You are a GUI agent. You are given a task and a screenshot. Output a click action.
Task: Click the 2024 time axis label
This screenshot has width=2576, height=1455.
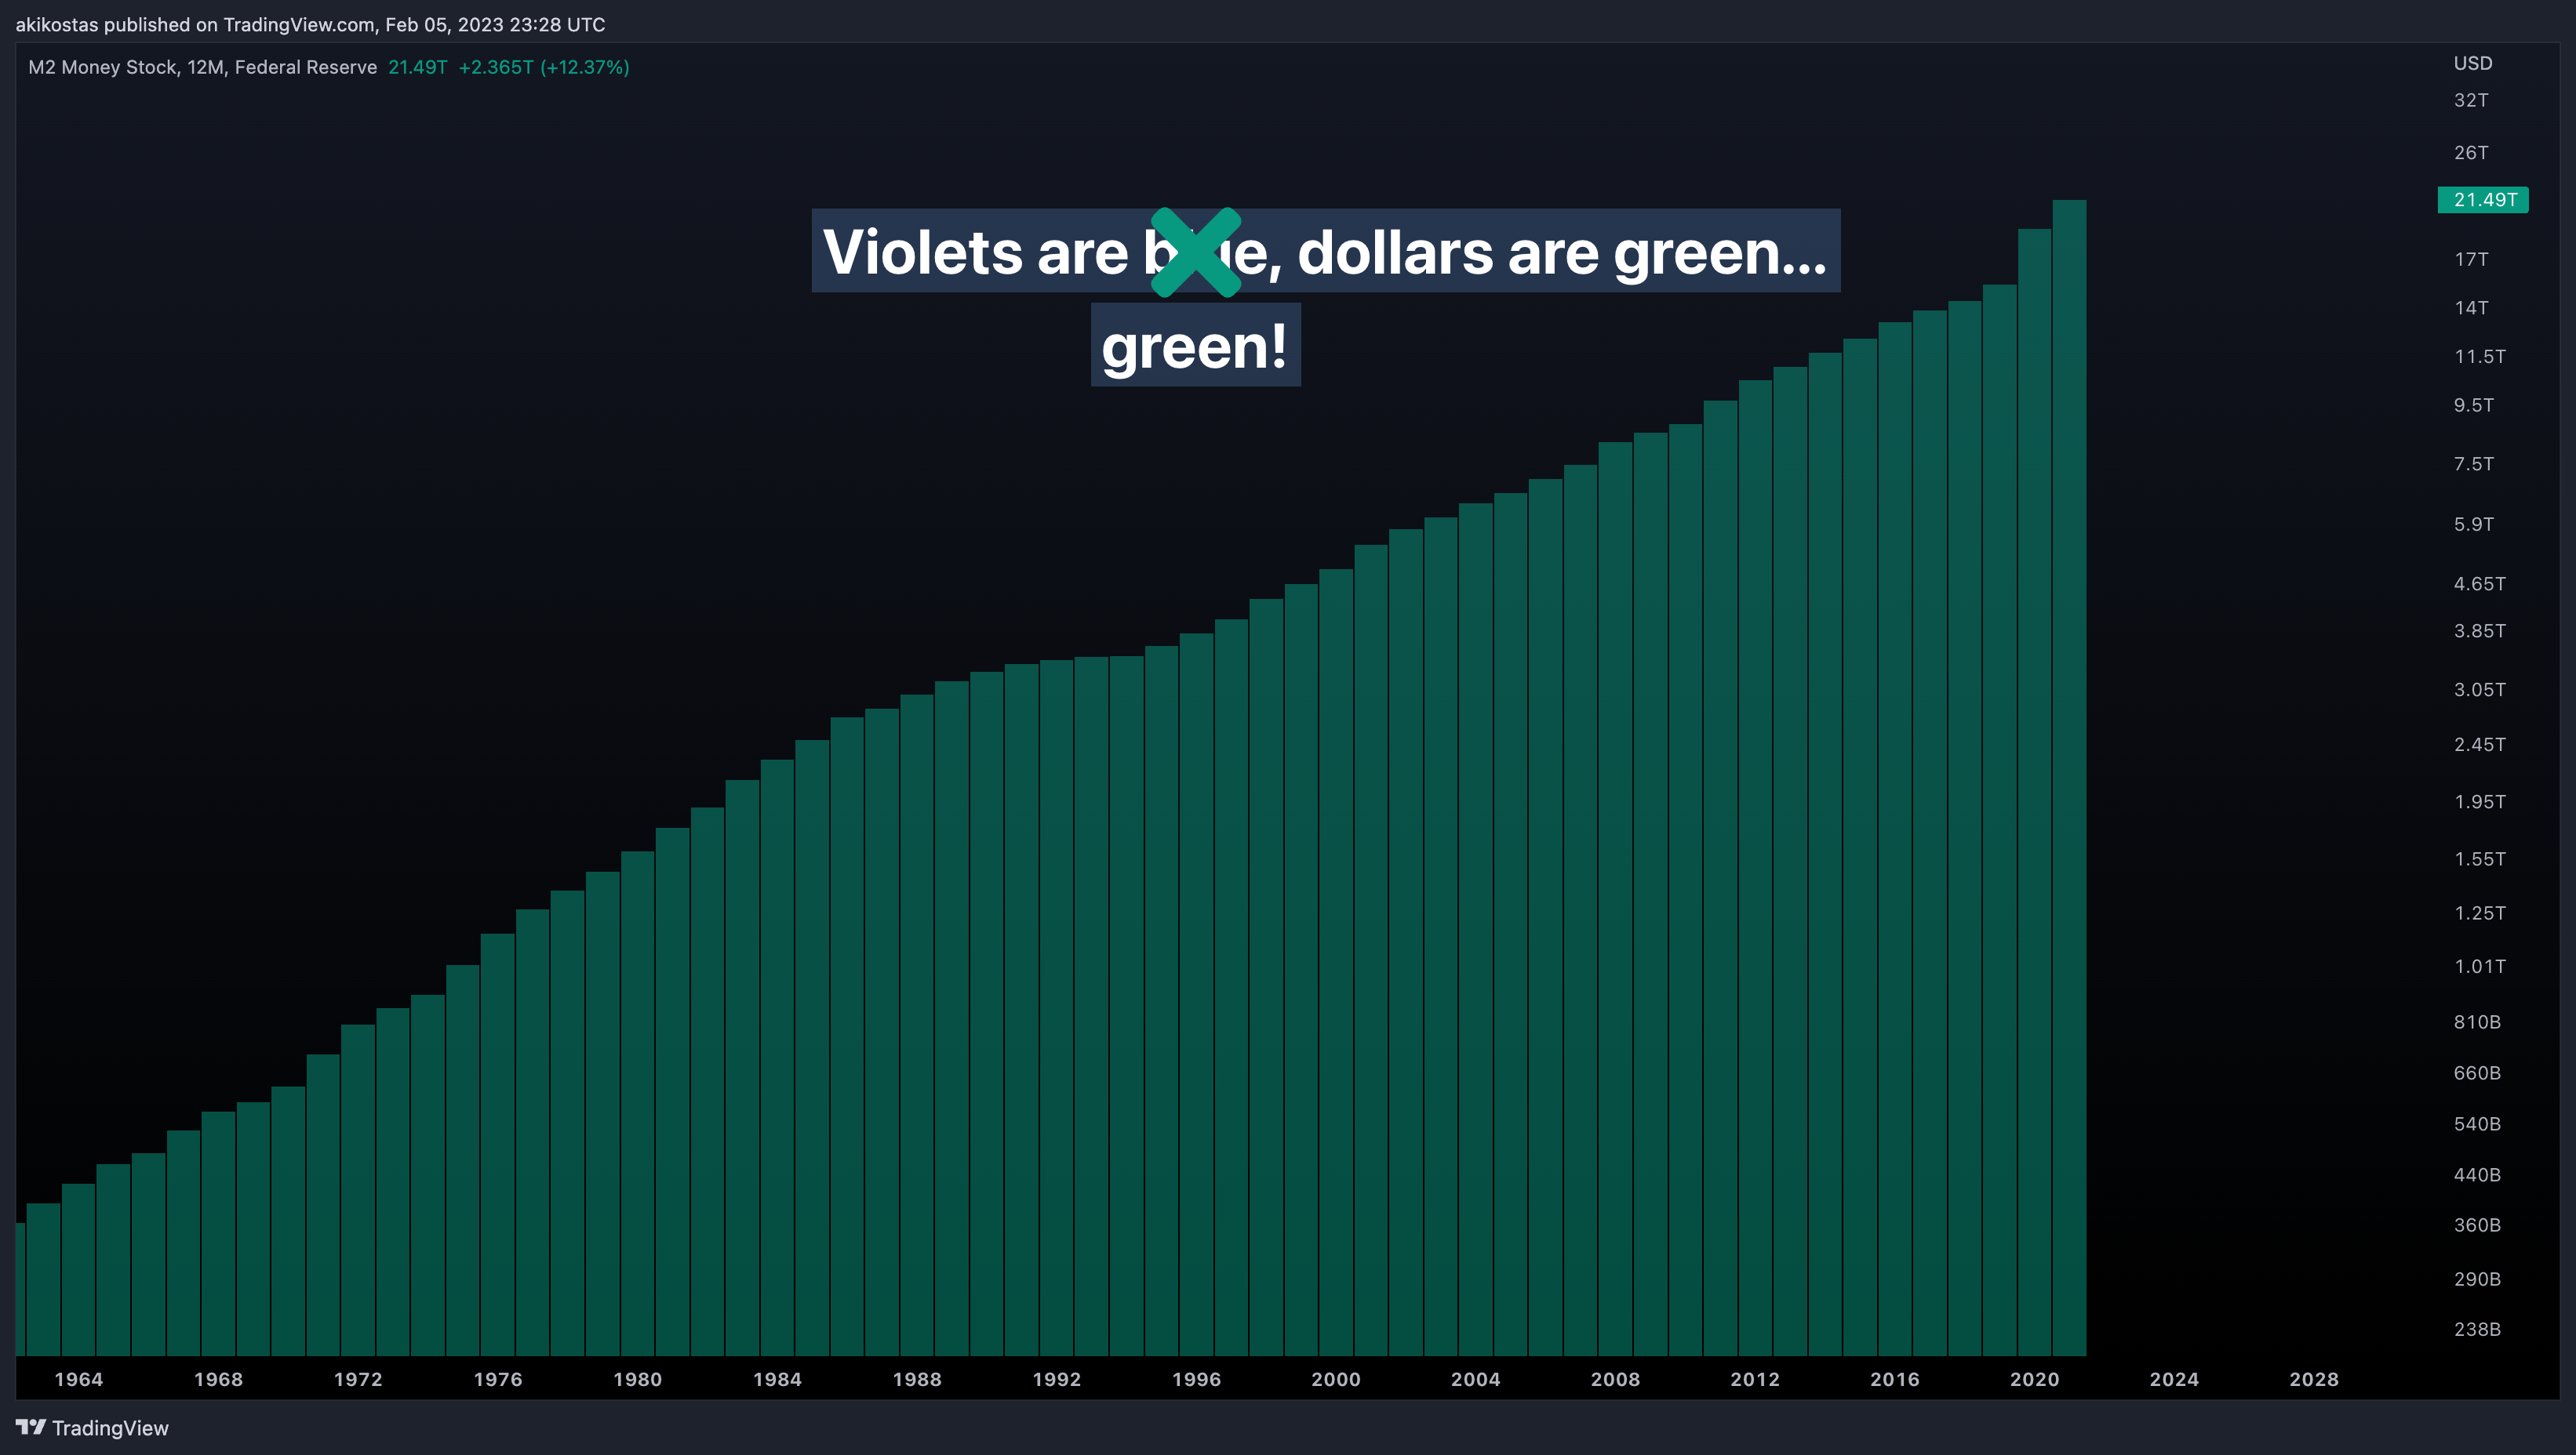click(2174, 1379)
